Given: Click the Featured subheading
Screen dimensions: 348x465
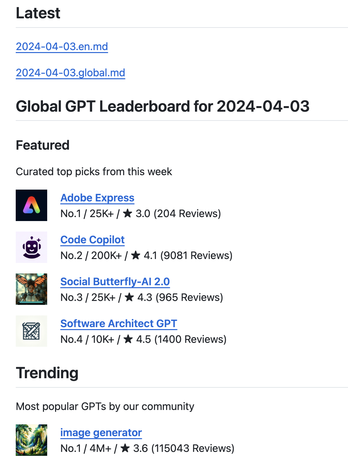Looking at the screenshot, I should 43,145.
